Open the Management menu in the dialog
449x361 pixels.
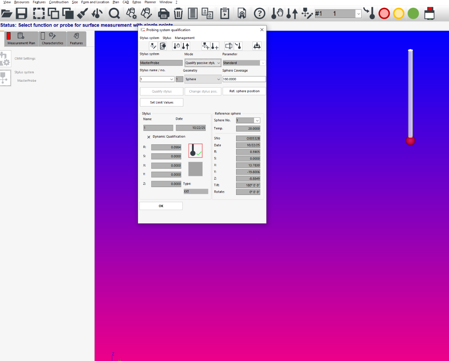[x=184, y=38]
